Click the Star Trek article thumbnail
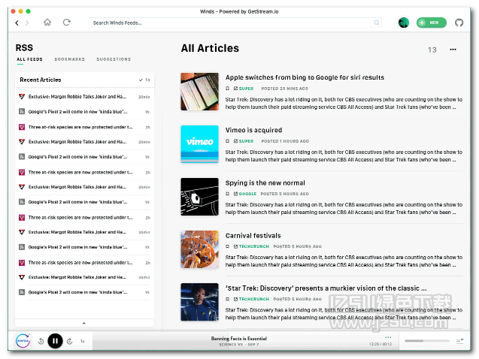The height and width of the screenshot is (359, 479). (199, 302)
